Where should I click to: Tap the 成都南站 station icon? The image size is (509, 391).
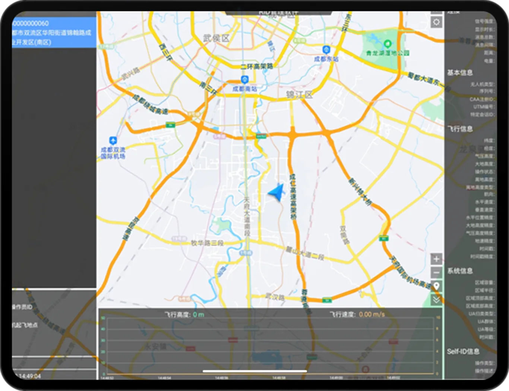coord(244,79)
